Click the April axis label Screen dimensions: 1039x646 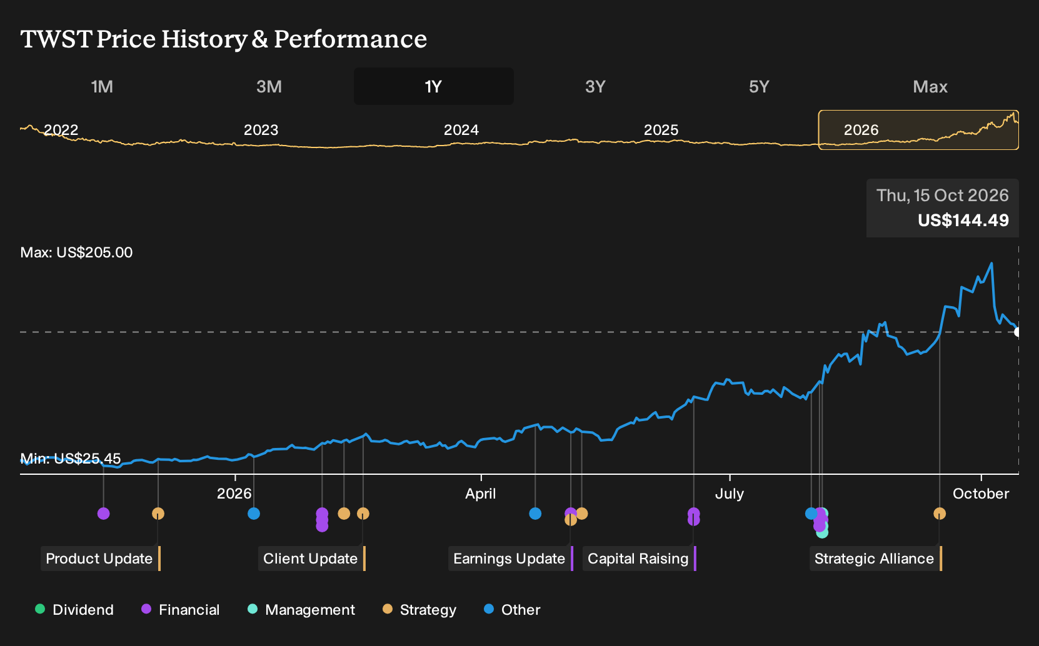tap(481, 494)
